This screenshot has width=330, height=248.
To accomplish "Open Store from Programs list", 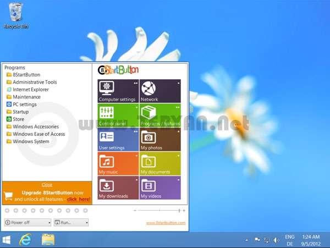I will pyautogui.click(x=15, y=119).
